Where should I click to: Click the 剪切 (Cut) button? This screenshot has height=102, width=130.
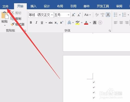point(17,13)
